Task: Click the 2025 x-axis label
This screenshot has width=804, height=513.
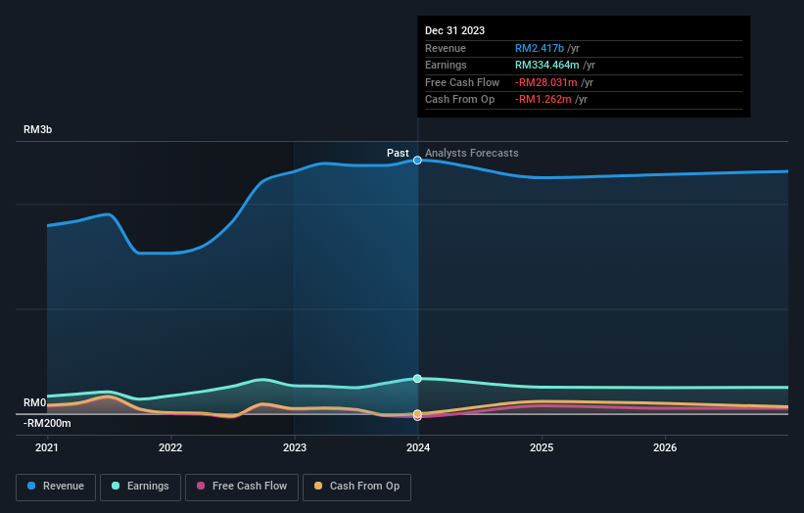Action: pyautogui.click(x=542, y=447)
